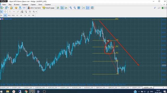
Task: Select the channel drawing tool icon
Action: pyautogui.click(x=22, y=12)
